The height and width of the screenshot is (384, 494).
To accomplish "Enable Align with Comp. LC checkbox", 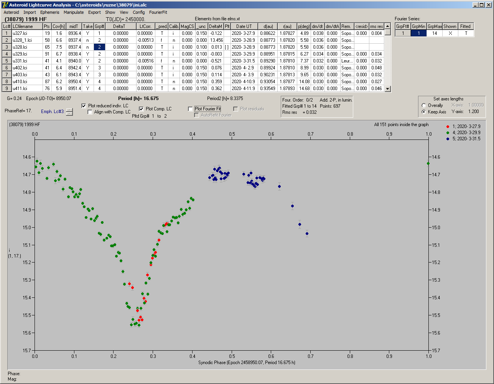I will pyautogui.click(x=90, y=112).
